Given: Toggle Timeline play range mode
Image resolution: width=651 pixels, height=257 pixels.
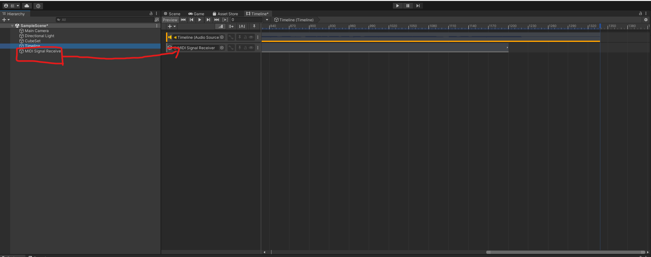Looking at the screenshot, I should (x=225, y=20).
